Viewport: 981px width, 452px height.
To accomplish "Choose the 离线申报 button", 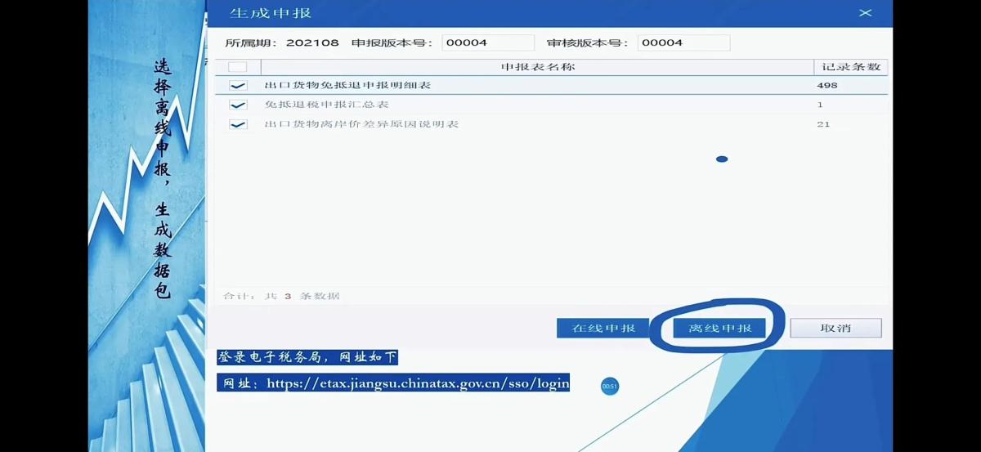I will click(x=719, y=329).
